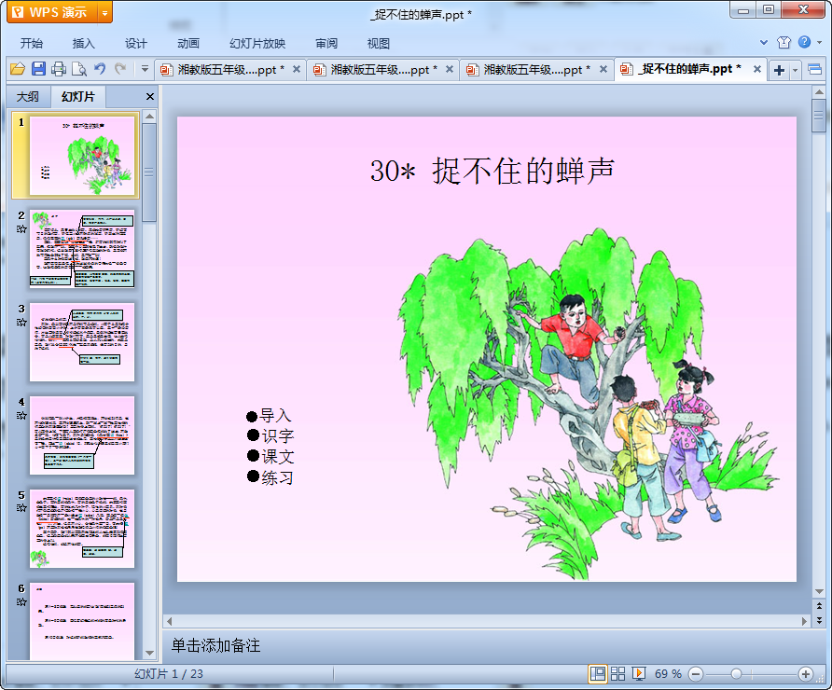Switch to the 幻灯片 panel tab
Screen dimensions: 832x690
(x=78, y=97)
